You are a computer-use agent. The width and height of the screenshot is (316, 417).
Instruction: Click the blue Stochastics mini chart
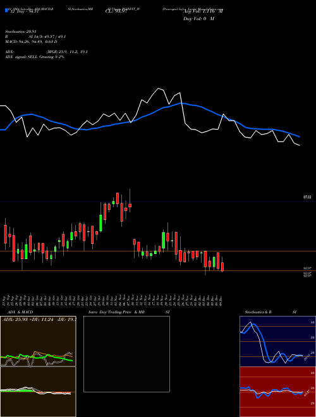(x=277, y=341)
